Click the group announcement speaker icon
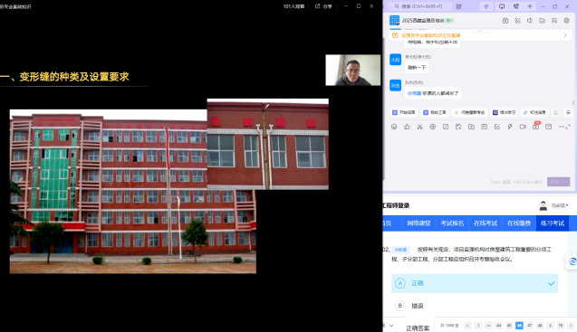577x332 pixels. point(530,21)
